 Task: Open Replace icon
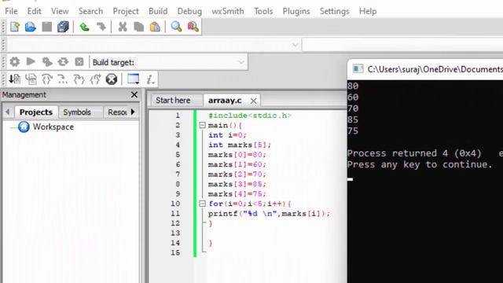tap(193, 27)
